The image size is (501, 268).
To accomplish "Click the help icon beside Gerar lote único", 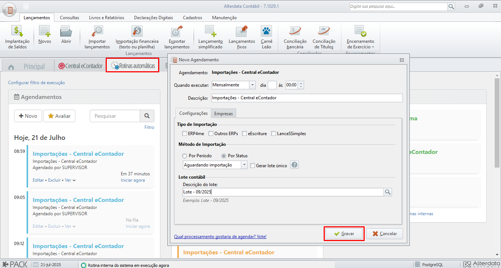I will pyautogui.click(x=294, y=165).
